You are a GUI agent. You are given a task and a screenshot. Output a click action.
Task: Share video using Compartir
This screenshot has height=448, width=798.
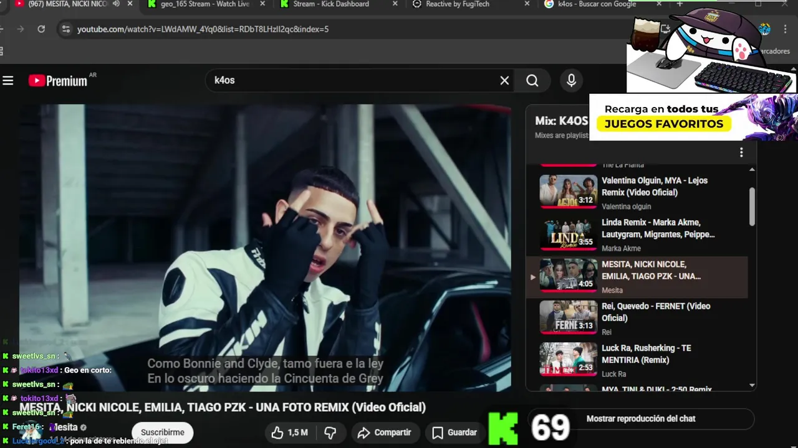[384, 432]
